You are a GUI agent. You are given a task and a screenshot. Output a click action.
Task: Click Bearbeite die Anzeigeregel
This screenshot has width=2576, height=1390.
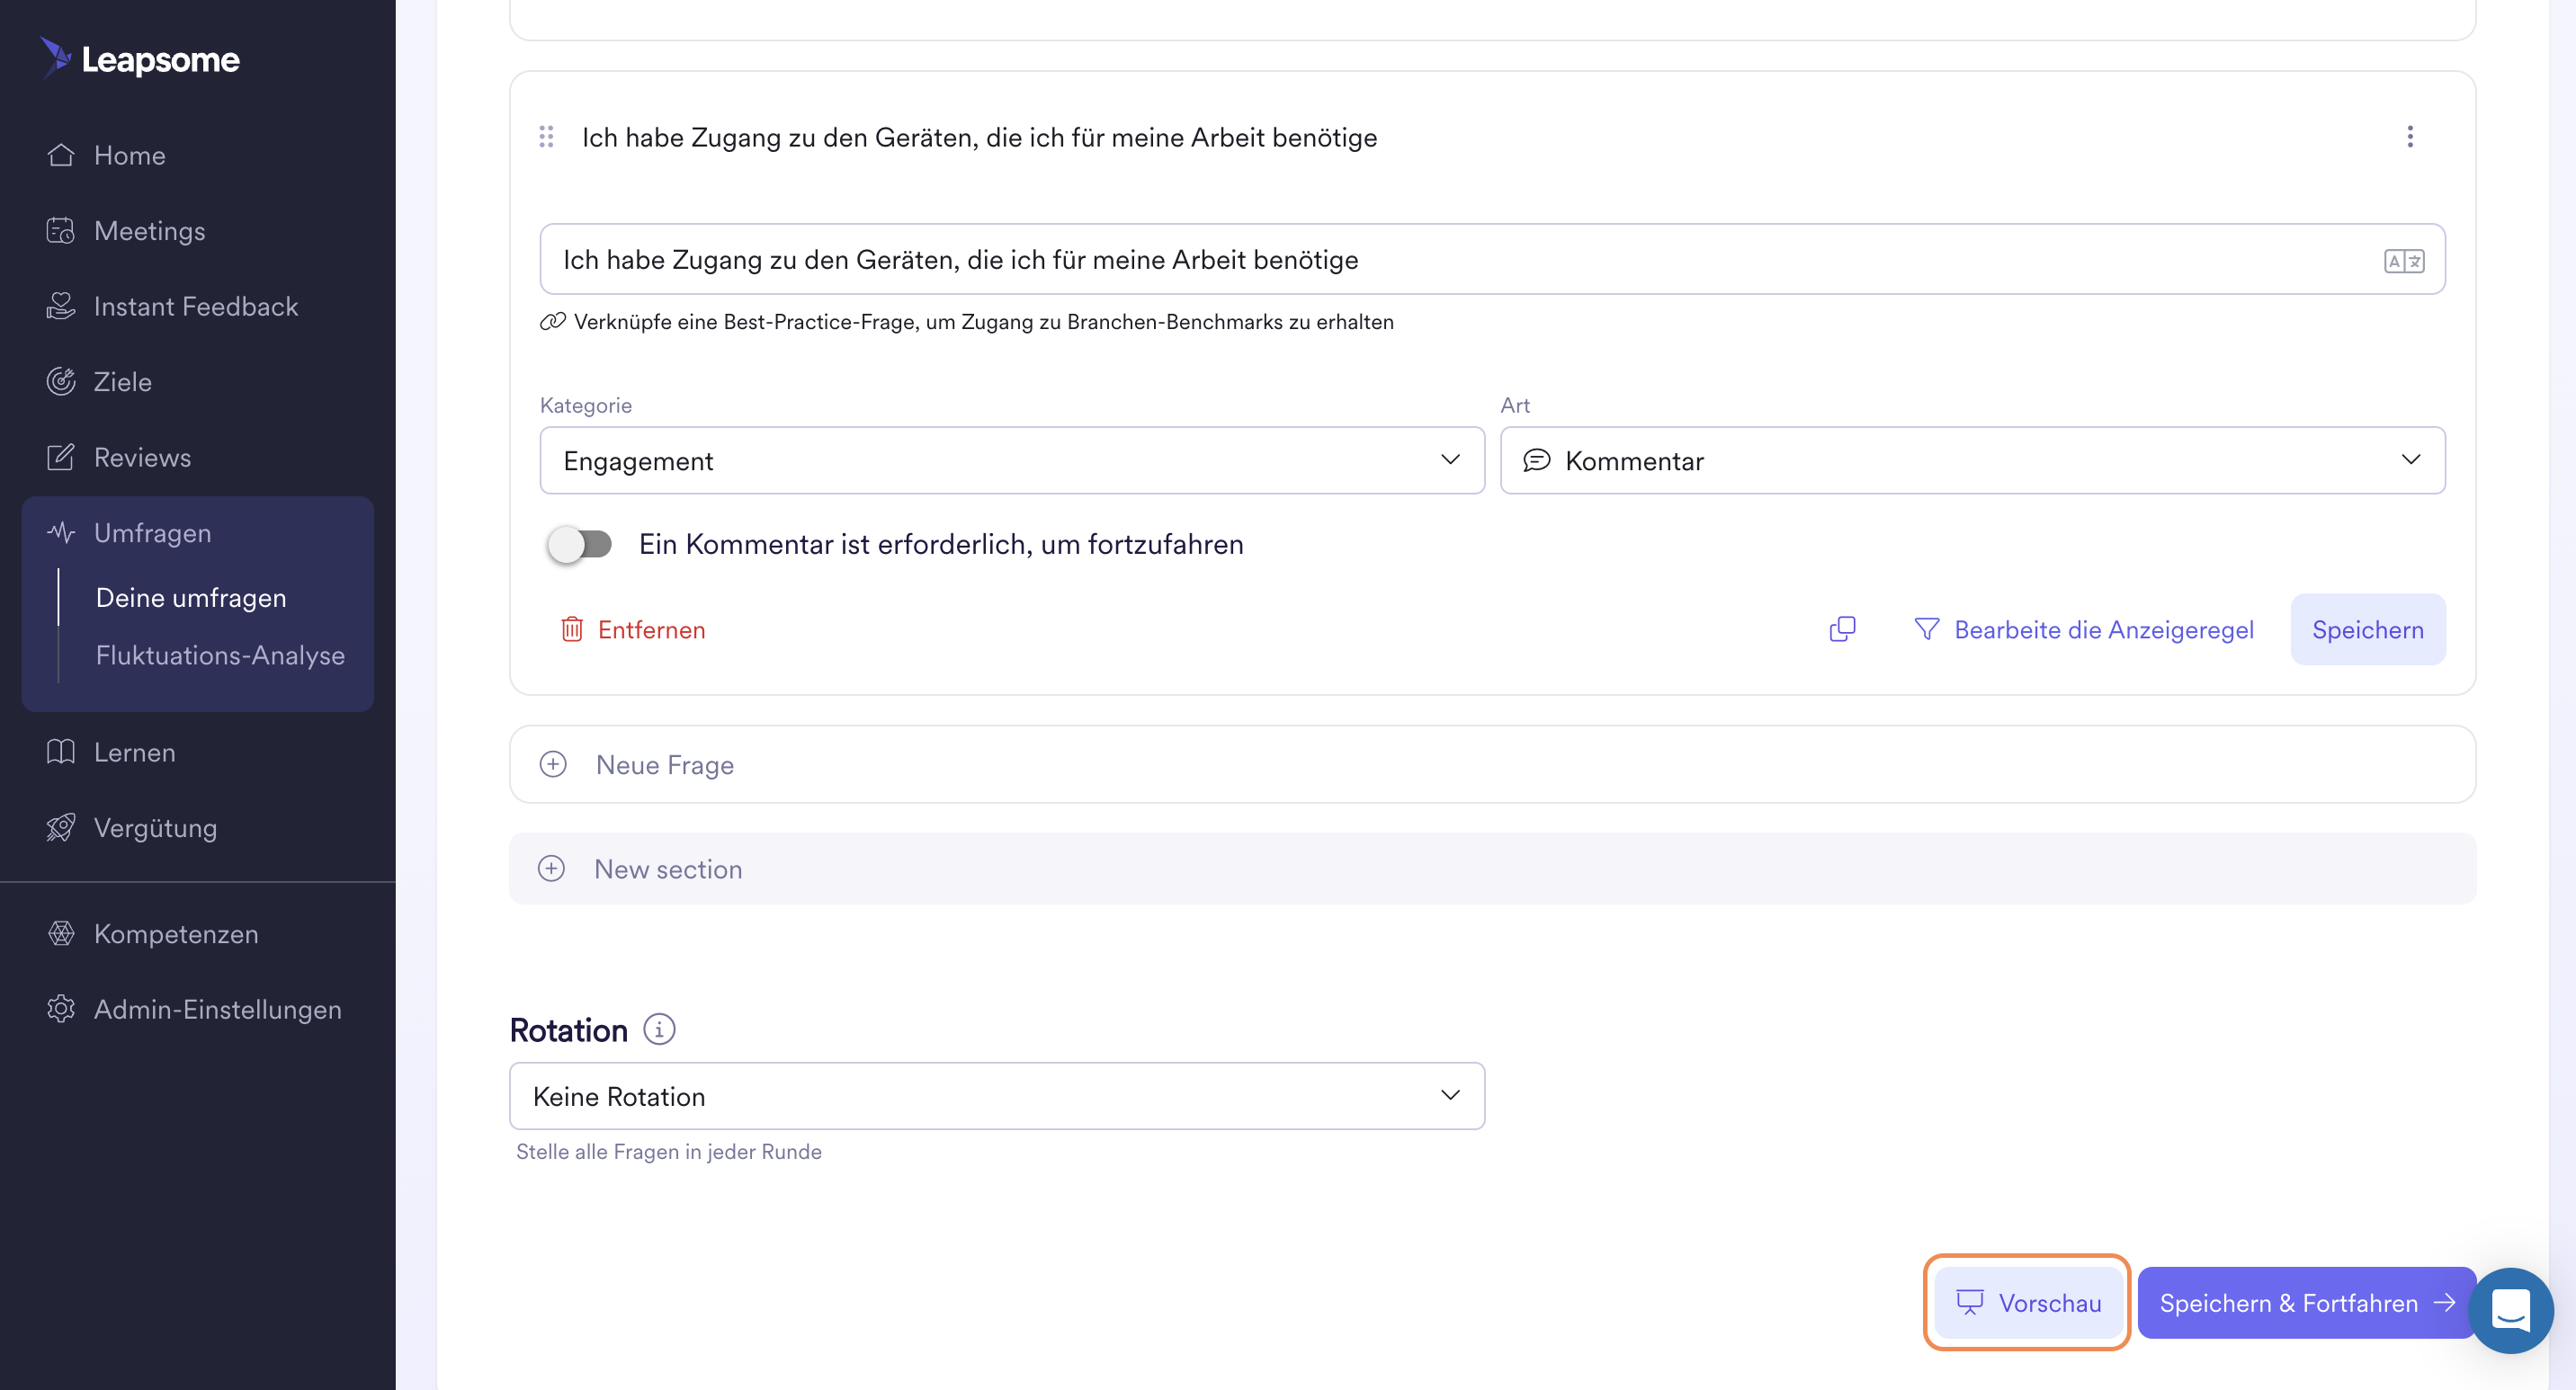point(2084,629)
